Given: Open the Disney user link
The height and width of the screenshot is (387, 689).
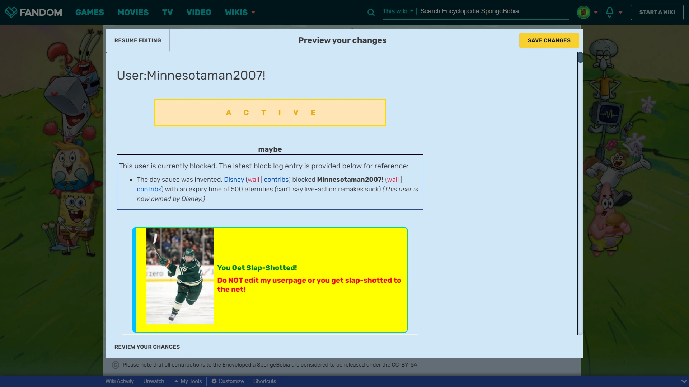Looking at the screenshot, I should point(234,180).
